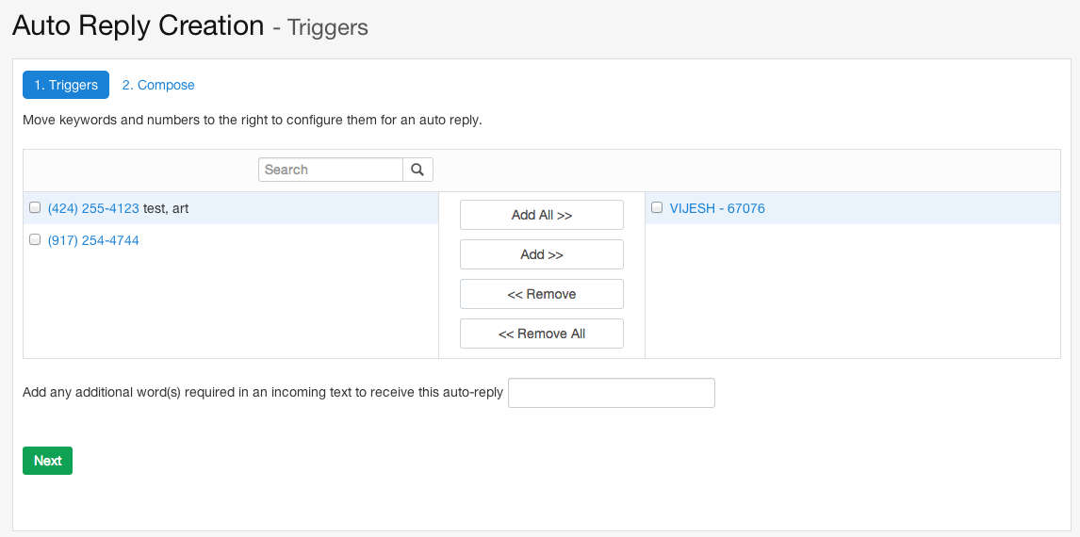Click the magnifying glass search icon
The height and width of the screenshot is (537, 1080).
(417, 170)
